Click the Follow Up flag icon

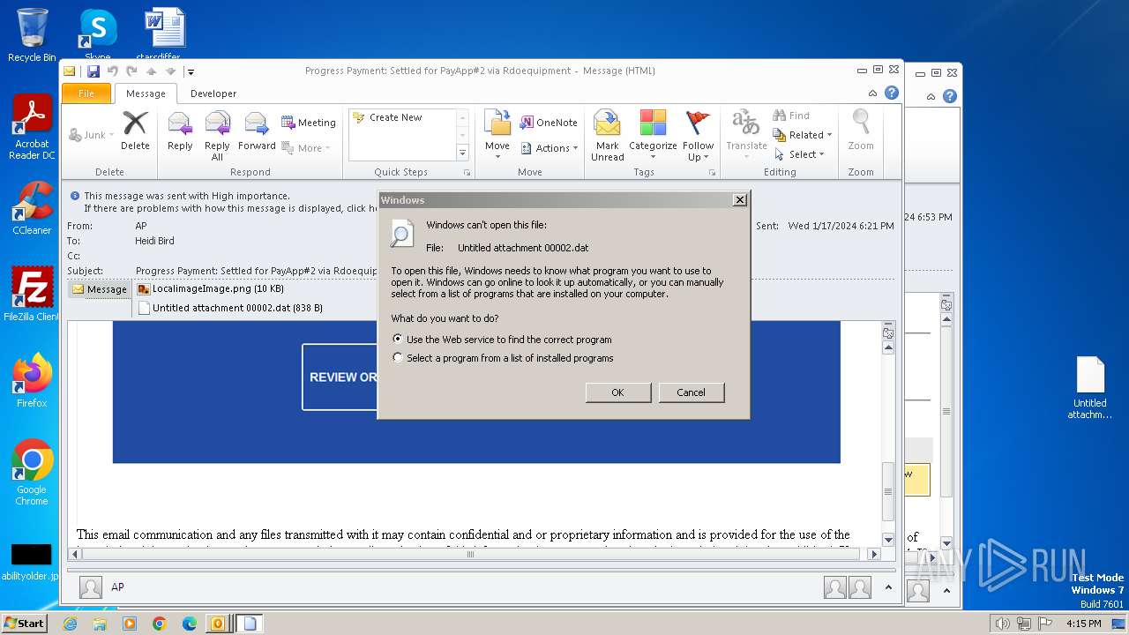tap(698, 136)
